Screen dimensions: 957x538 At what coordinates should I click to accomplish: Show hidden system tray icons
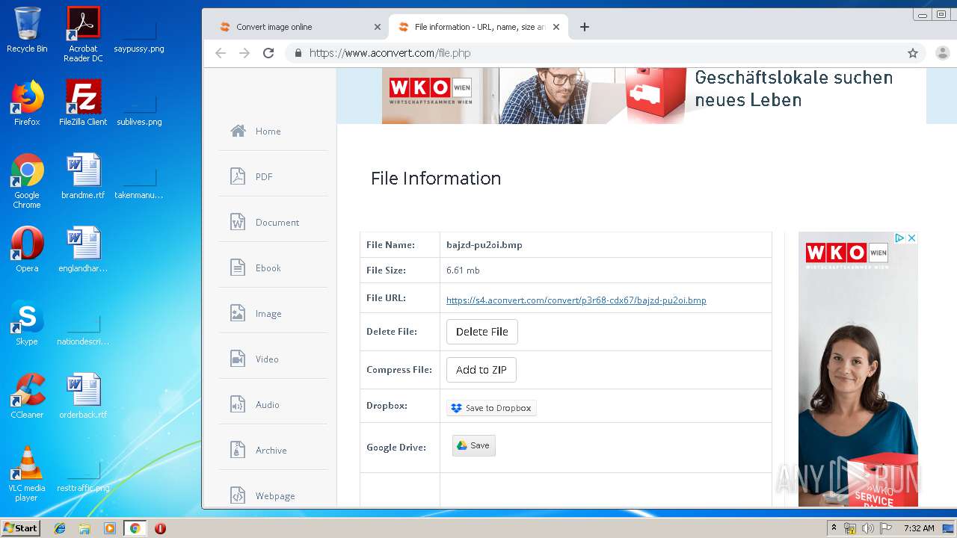coord(834,528)
